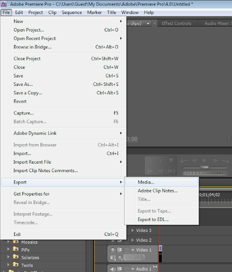Image resolution: width=232 pixels, height=272 pixels.
Task: Open Adobe Dynamic Link submenu
Action: [x=63, y=133]
